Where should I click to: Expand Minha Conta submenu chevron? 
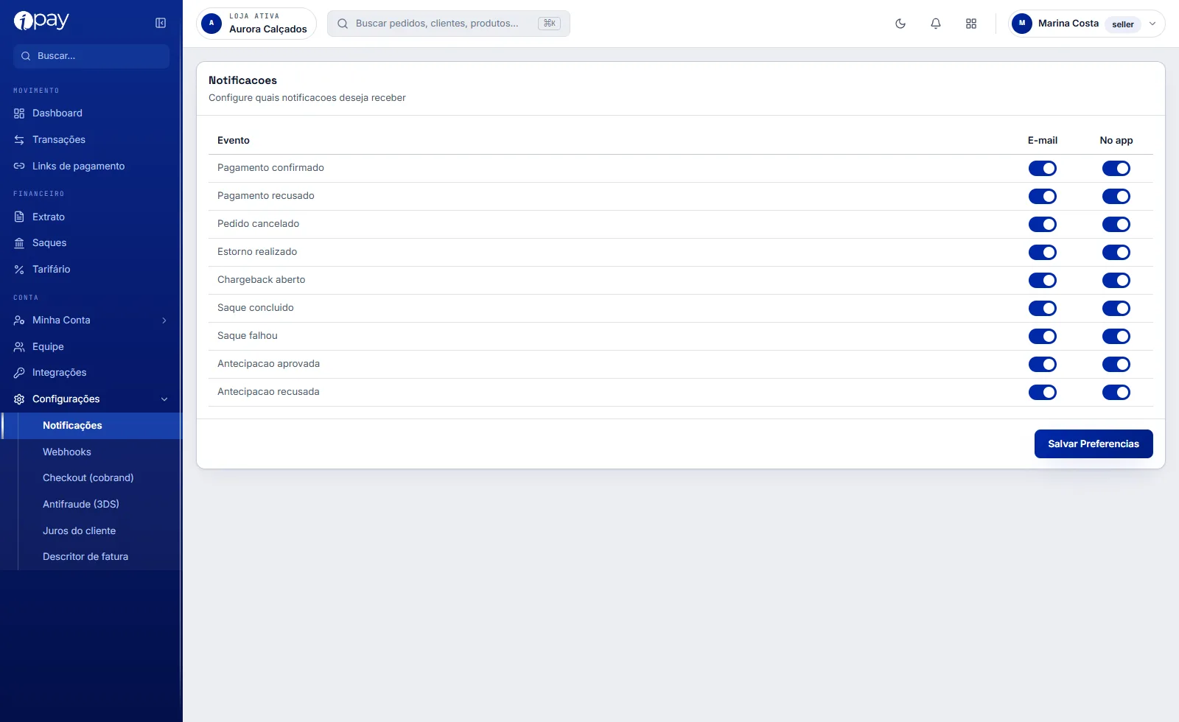[x=164, y=320]
